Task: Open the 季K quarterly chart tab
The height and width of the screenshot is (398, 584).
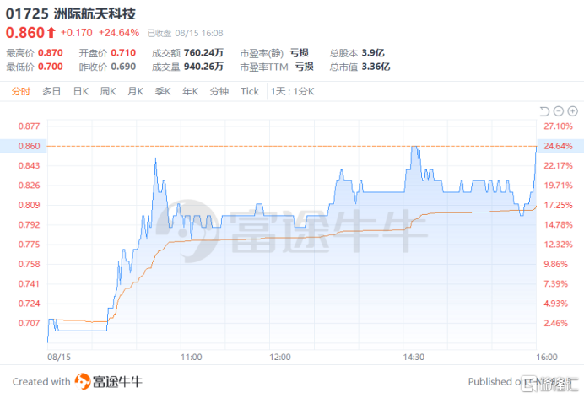Action: tap(163, 91)
